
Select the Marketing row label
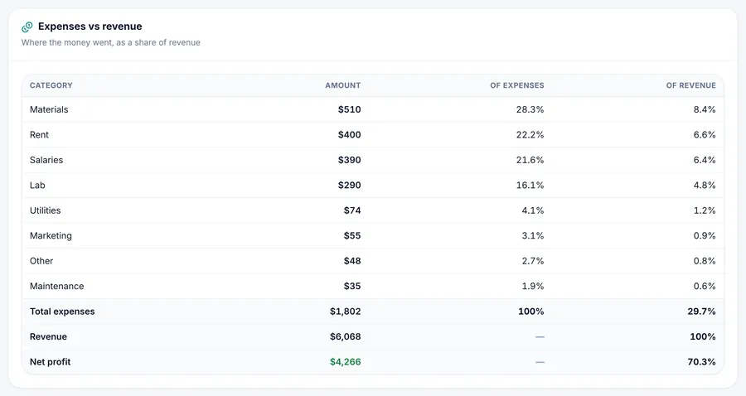pos(51,235)
